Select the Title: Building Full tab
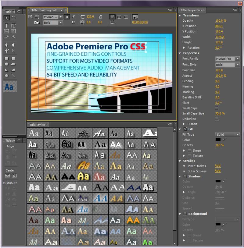 [44, 10]
